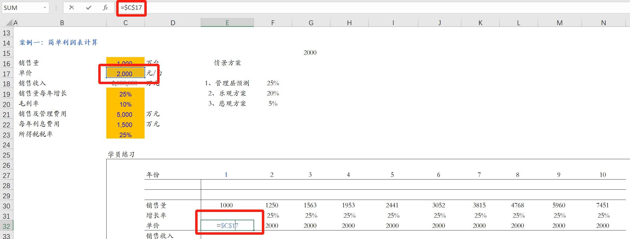This screenshot has height=239, width=630.
Task: Click year 10 sales volume 7451
Action: click(x=602, y=205)
